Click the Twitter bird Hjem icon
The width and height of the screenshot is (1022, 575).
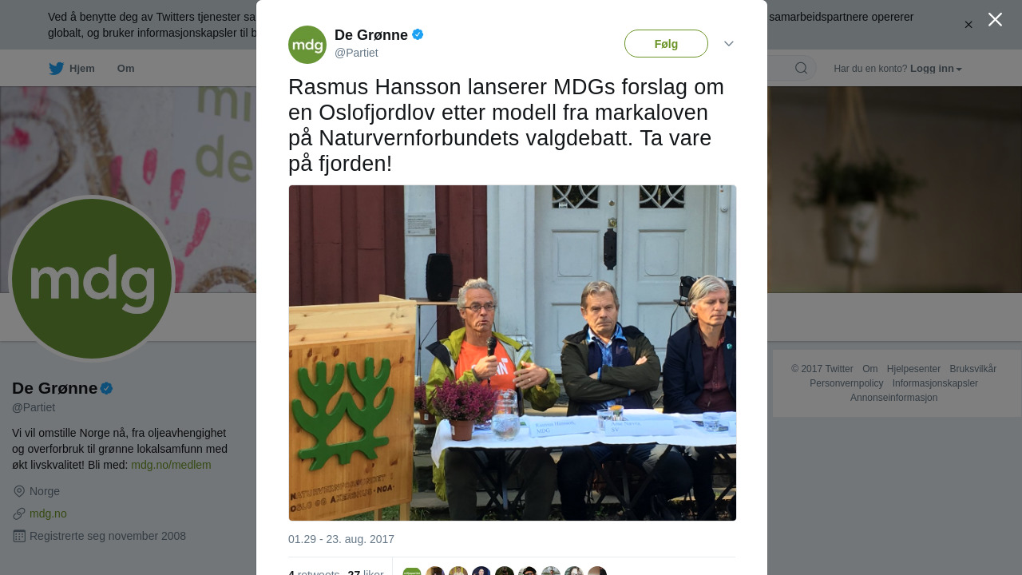(x=56, y=69)
